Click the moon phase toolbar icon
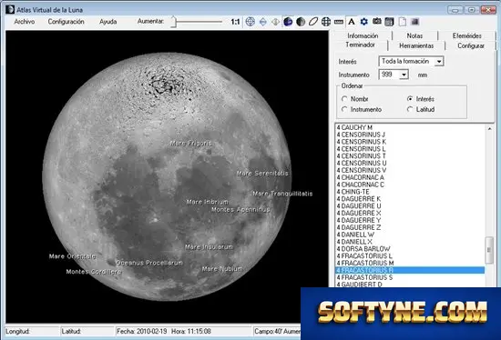This screenshot has width=501, height=340. (x=301, y=22)
